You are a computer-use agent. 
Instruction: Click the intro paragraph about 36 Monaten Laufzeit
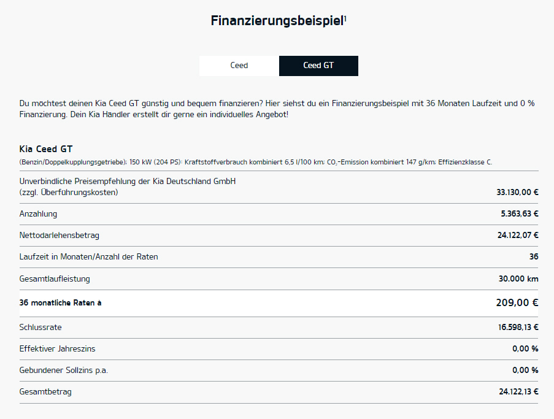[277, 109]
